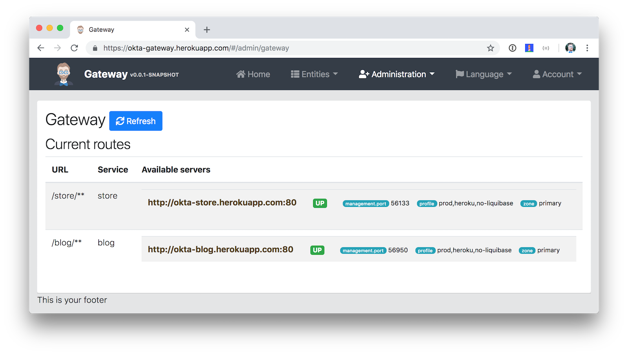Bookmark this page with the star icon
Viewport: 628px width, 355px height.
[x=490, y=48]
